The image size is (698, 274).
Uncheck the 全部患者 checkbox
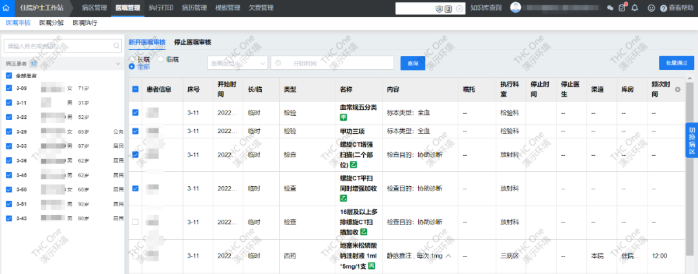[x=9, y=76]
